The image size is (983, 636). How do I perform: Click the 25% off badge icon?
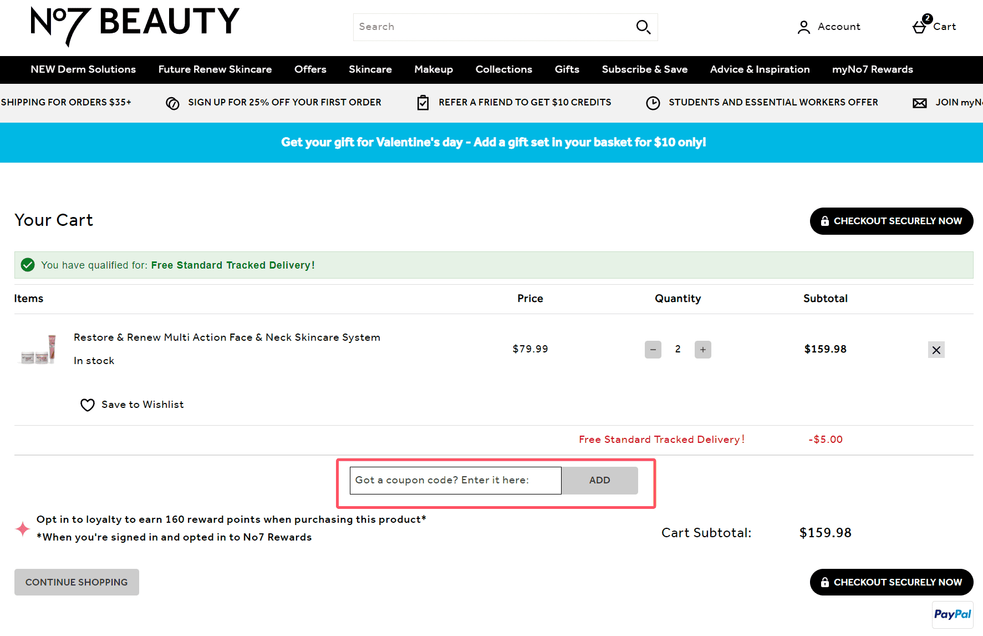(x=172, y=103)
